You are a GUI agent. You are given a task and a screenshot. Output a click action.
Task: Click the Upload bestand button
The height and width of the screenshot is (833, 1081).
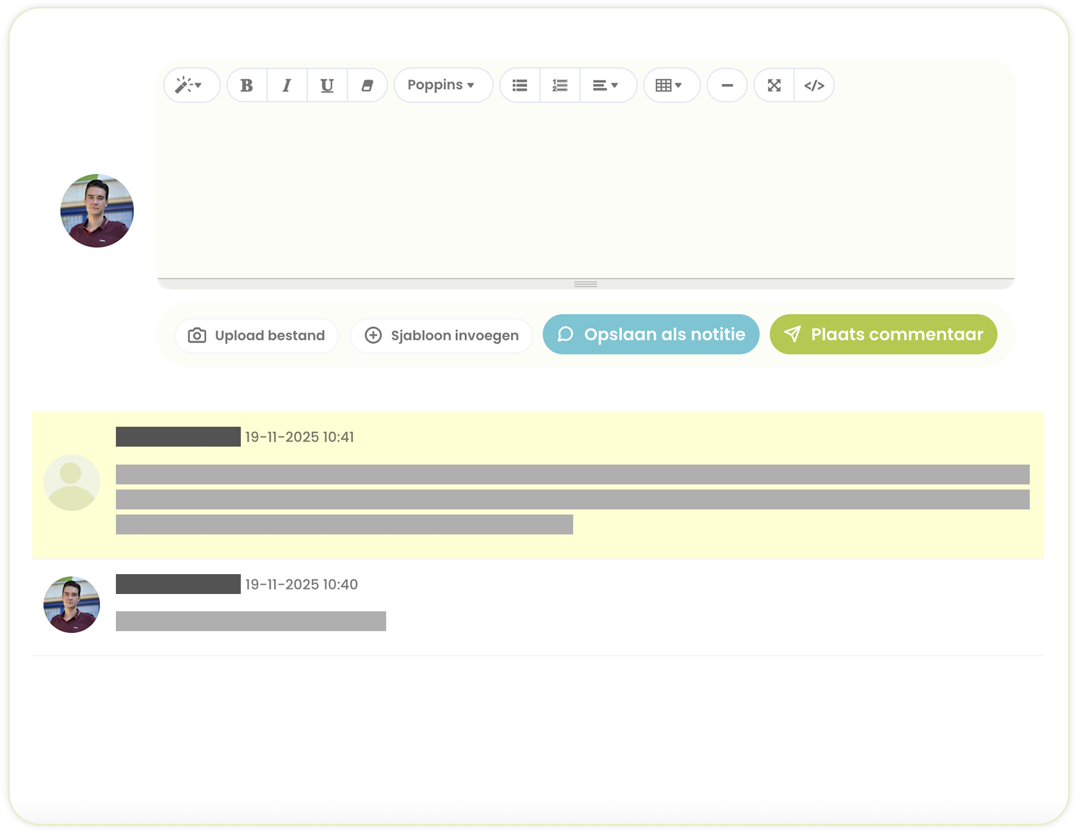pos(257,335)
